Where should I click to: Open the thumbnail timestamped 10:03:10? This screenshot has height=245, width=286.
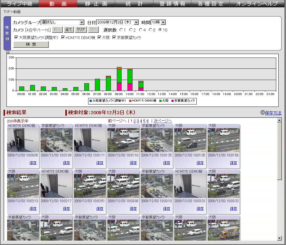[157, 186]
